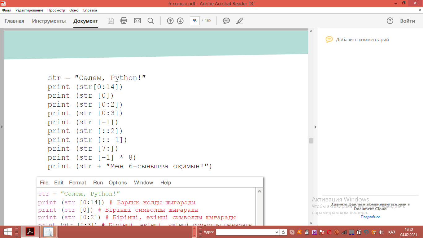The height and width of the screenshot is (238, 423).
Task: Send file by email envelope icon
Action: coord(137,21)
